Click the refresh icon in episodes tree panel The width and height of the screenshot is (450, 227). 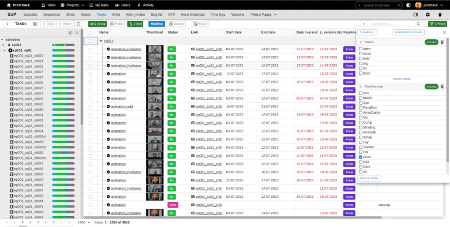click(x=70, y=33)
